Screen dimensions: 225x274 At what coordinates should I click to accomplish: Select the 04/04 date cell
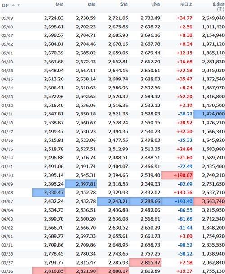tap(7, 210)
